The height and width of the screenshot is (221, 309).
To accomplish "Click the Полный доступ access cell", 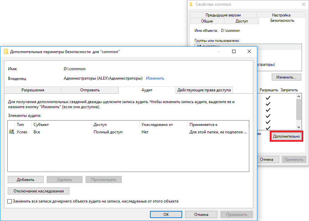I will [x=108, y=132].
